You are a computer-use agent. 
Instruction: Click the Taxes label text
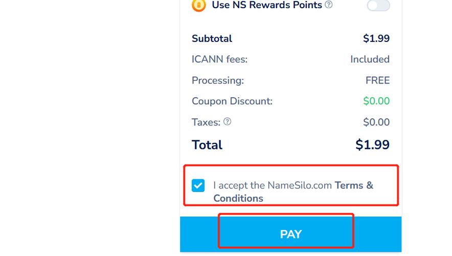[x=206, y=122]
